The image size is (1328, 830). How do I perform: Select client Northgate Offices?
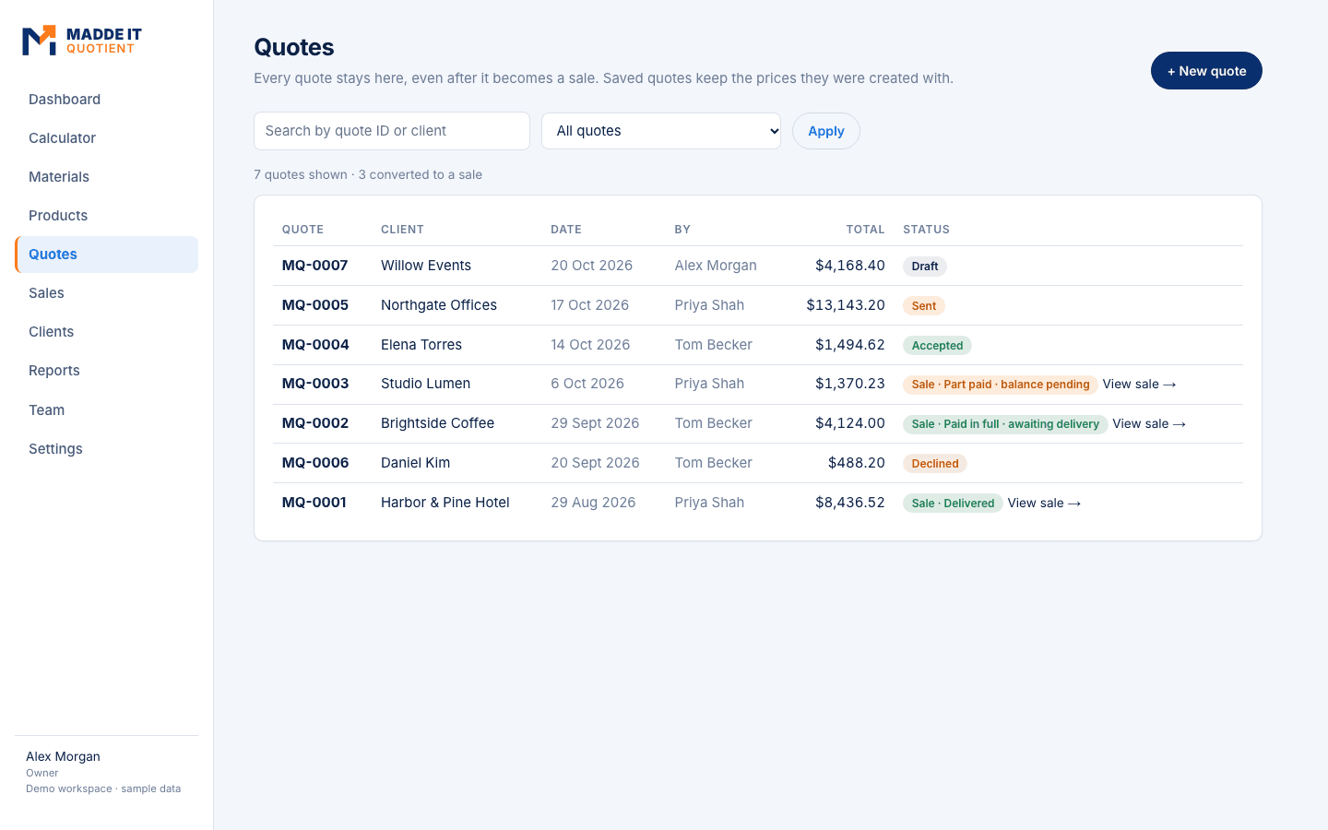[439, 305]
